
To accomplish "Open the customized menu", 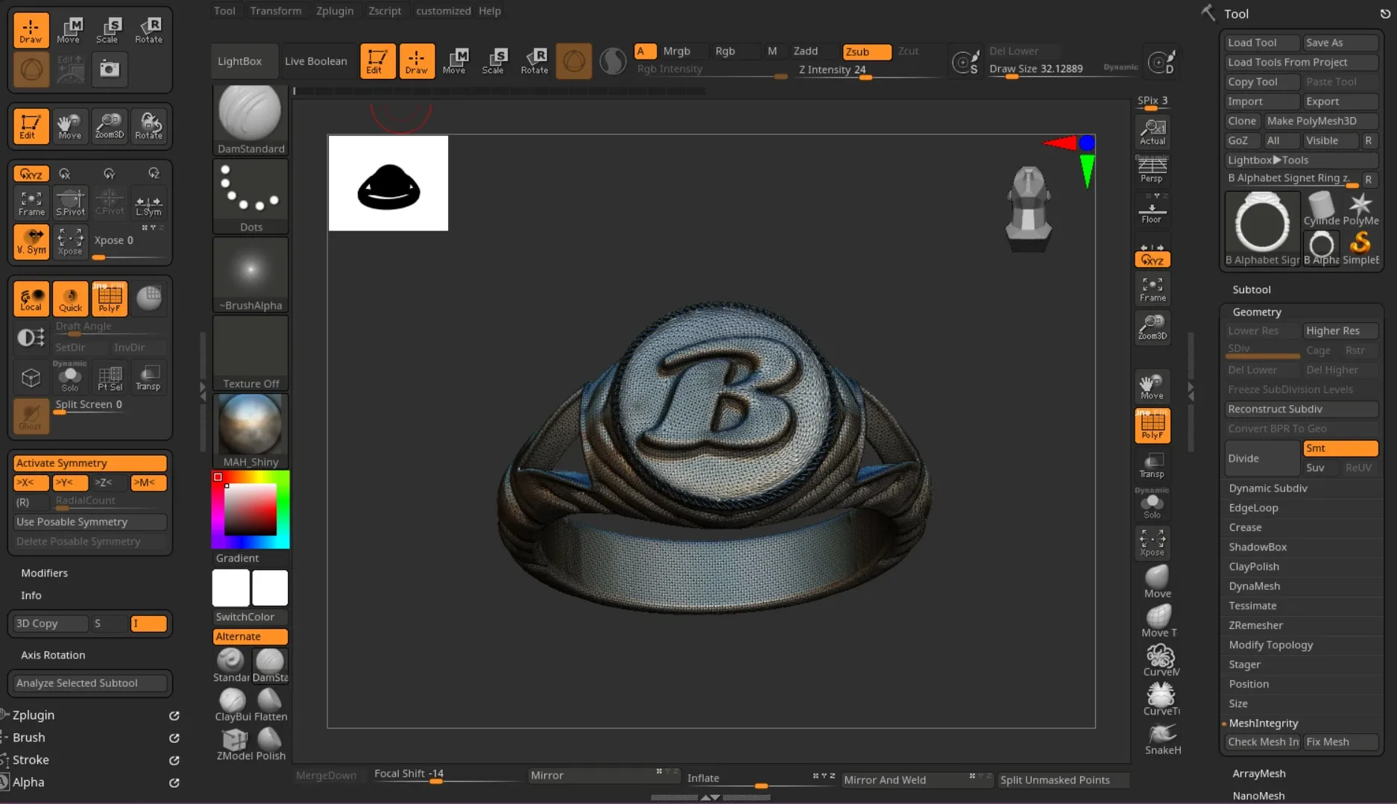I will 443,10.
